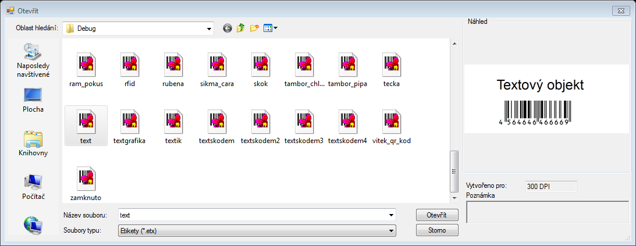
Task: Select the textik label file
Action: point(173,120)
